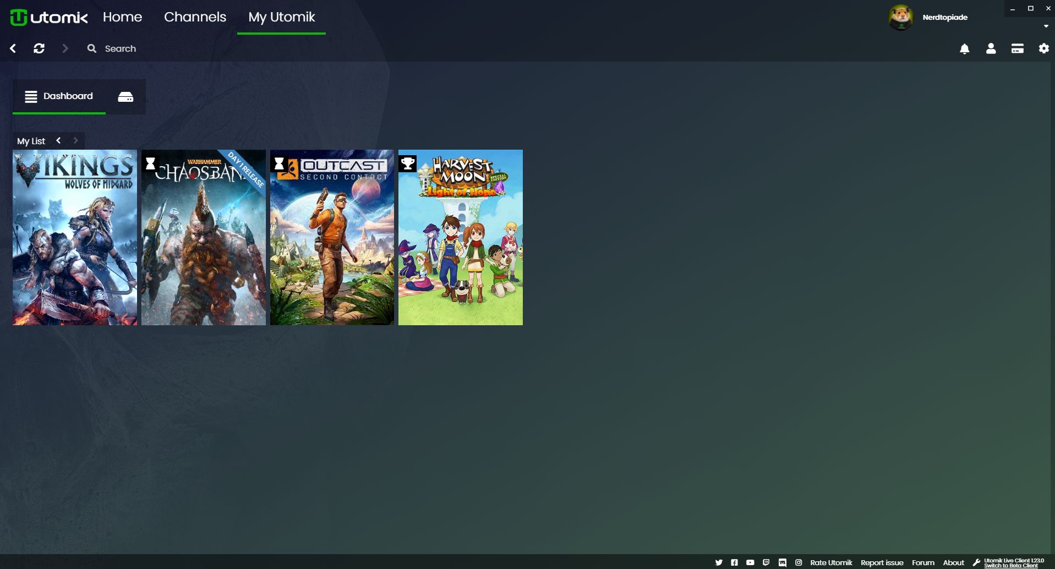Viewport: 1055px width, 569px height.
Task: Select the My Utomik tab
Action: [x=281, y=18]
